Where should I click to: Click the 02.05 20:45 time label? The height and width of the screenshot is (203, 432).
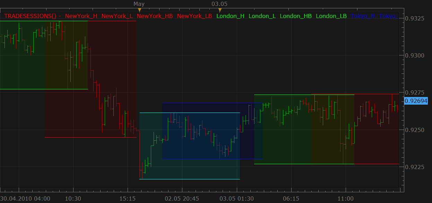click(182, 199)
